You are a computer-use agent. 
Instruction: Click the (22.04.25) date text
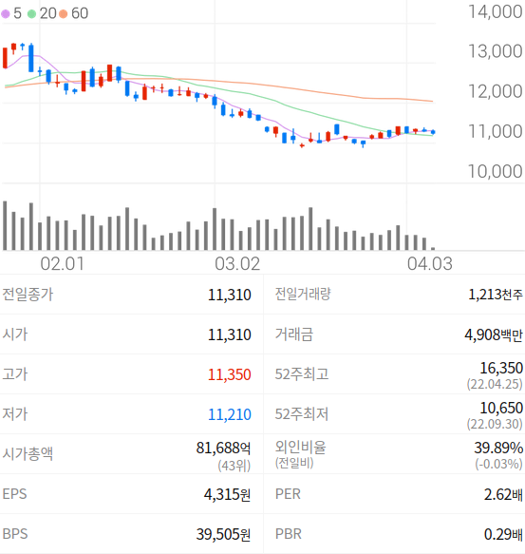[495, 384]
